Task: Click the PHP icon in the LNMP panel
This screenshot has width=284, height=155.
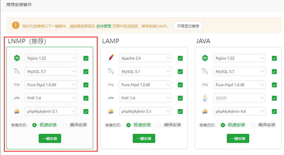Action: click(17, 98)
